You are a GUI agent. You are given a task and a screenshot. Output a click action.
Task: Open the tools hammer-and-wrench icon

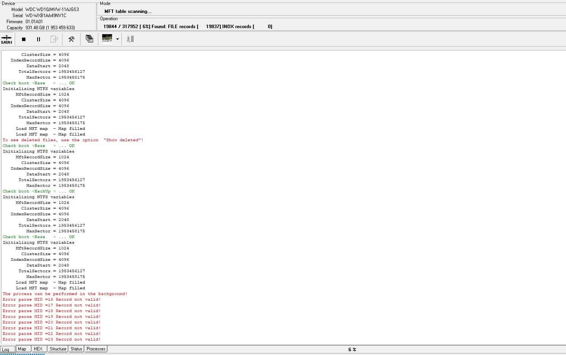click(71, 39)
